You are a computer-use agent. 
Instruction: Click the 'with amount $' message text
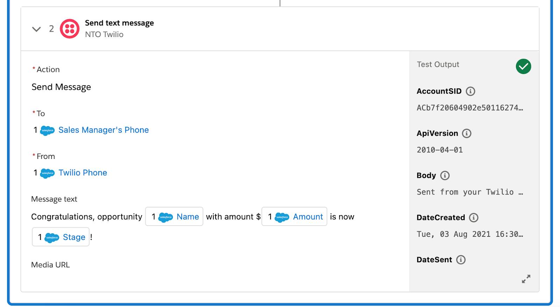[233, 217]
